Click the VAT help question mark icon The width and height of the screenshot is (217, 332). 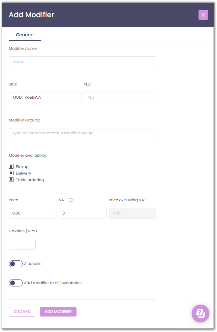71,200
